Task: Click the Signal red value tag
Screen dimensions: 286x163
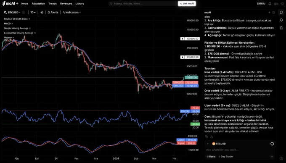Action: 186,143
